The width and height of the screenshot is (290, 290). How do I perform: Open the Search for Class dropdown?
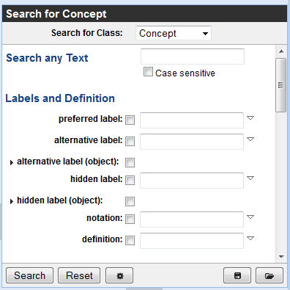pyautogui.click(x=174, y=33)
